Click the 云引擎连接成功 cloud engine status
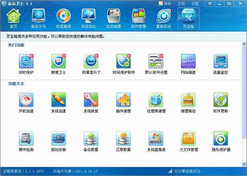 point(185,171)
